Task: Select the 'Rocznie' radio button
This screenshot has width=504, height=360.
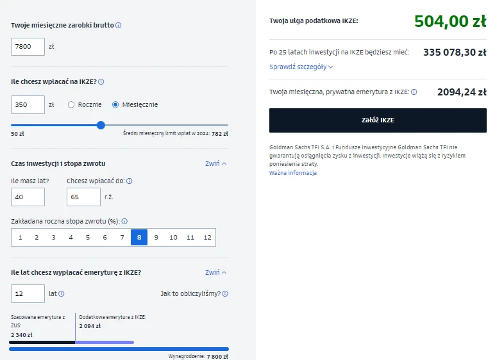Action: 72,104
